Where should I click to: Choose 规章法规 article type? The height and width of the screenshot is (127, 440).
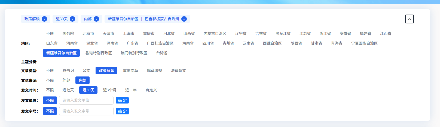[x=154, y=71]
